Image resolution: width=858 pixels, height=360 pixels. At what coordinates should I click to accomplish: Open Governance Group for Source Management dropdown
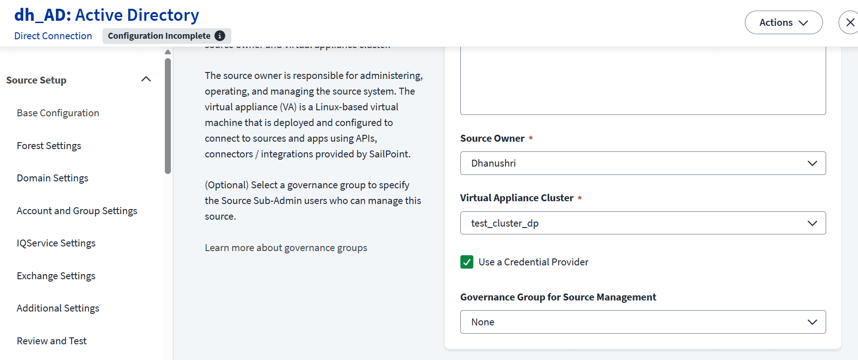(x=643, y=322)
